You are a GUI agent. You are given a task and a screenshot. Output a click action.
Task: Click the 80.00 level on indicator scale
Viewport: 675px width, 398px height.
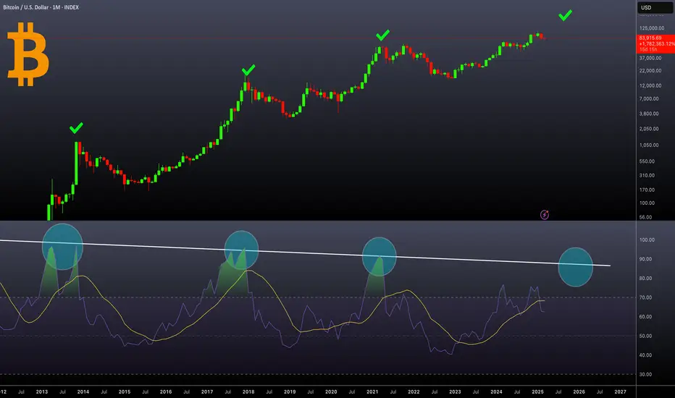pyautogui.click(x=646, y=279)
